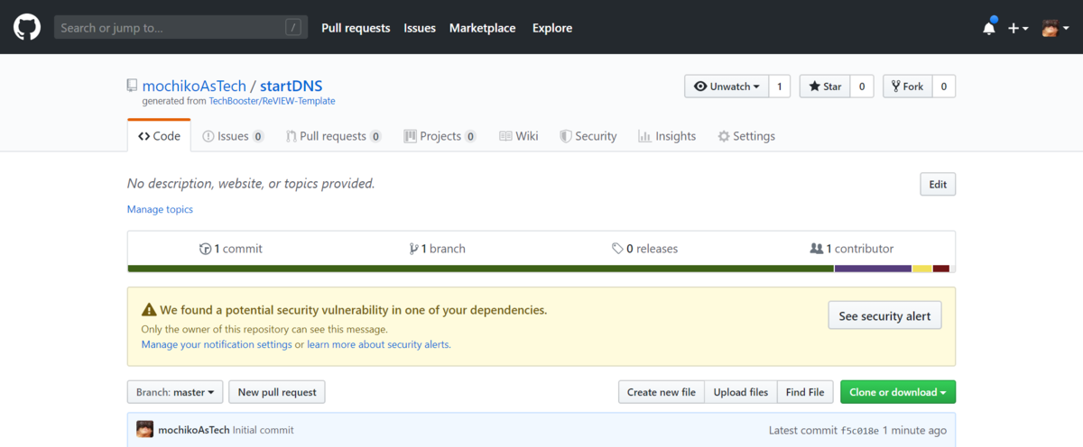Click the commit history clock icon
This screenshot has width=1083, height=447.
[x=205, y=249]
